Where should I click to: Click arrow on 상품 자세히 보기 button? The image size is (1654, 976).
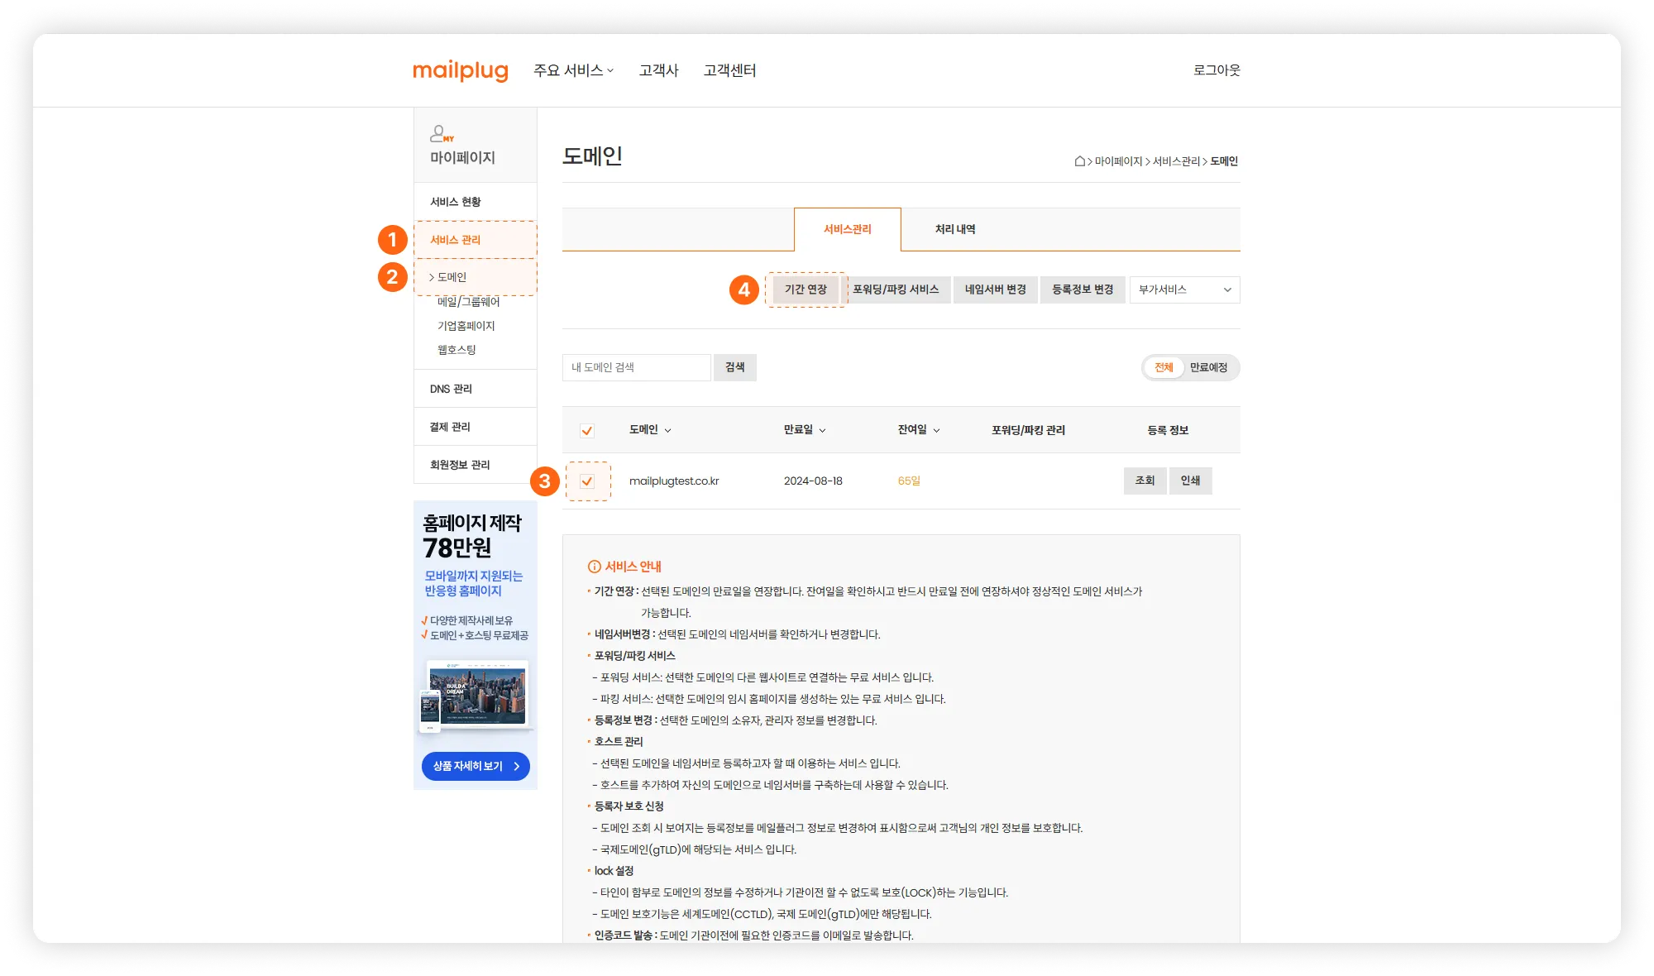click(x=517, y=766)
